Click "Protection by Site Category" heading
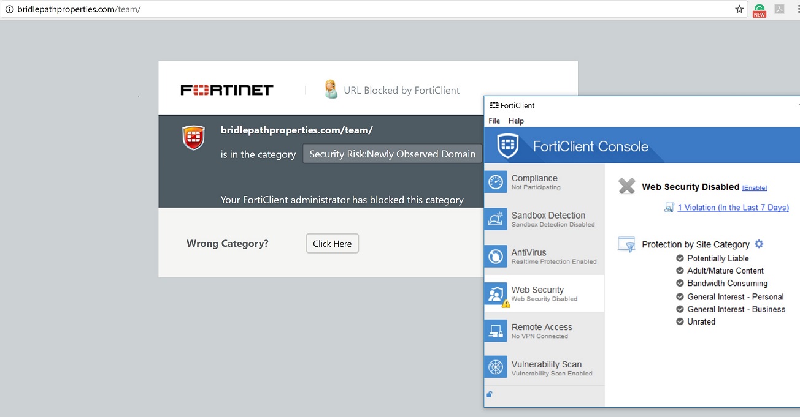This screenshot has height=417, width=800. [x=696, y=244]
